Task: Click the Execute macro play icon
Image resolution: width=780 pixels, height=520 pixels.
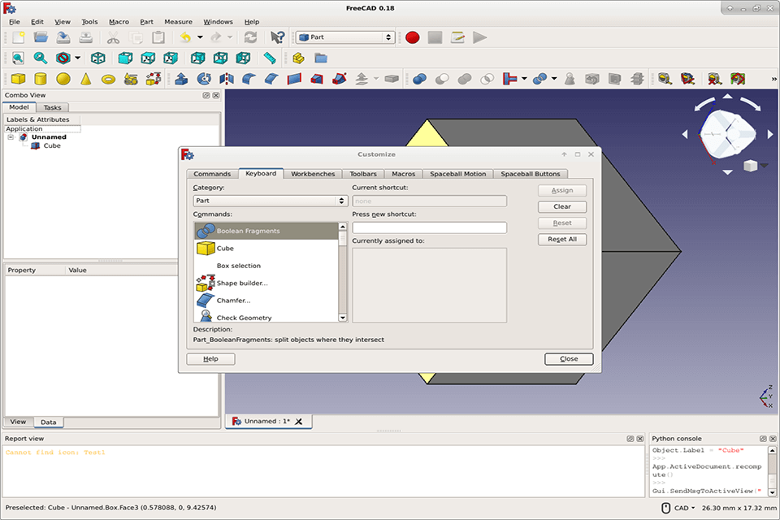Action: pyautogui.click(x=480, y=37)
